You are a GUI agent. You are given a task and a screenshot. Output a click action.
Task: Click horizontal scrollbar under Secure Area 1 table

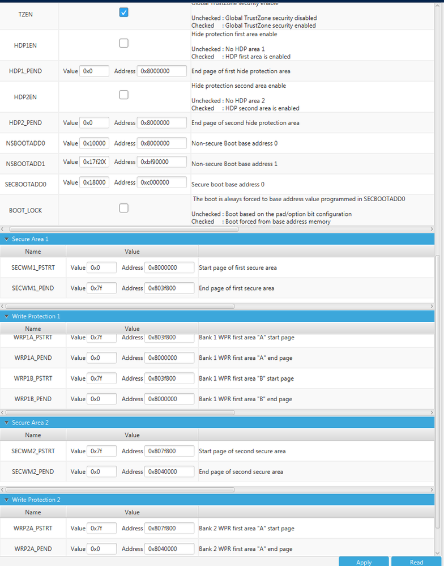coord(119,307)
